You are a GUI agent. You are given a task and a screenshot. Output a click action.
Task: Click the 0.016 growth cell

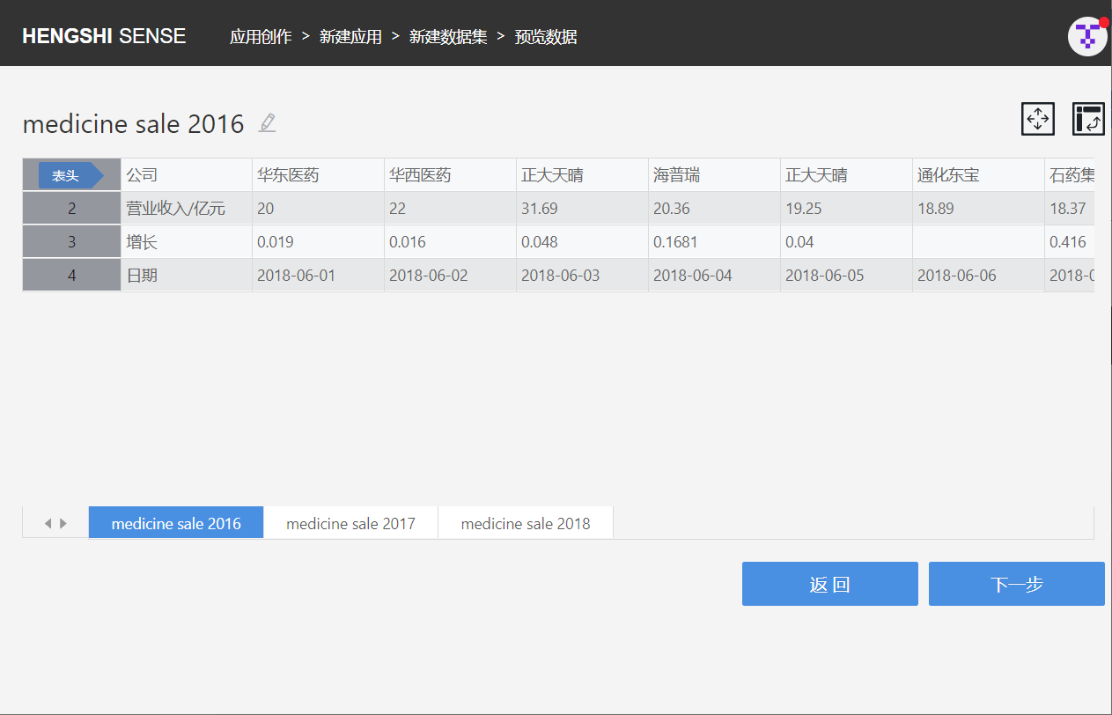tap(450, 242)
